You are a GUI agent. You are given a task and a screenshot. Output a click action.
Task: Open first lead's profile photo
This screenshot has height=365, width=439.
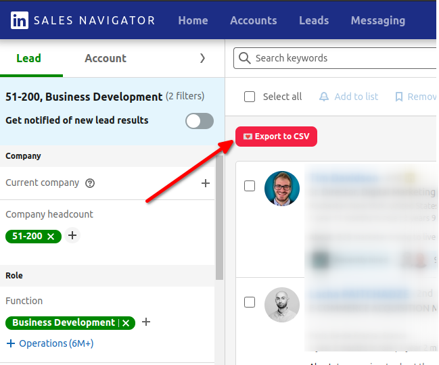(x=282, y=189)
